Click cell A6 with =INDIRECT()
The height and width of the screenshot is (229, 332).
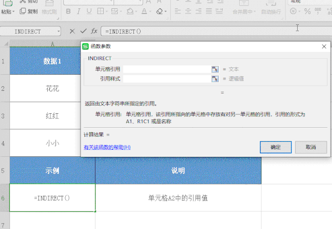(x=52, y=198)
